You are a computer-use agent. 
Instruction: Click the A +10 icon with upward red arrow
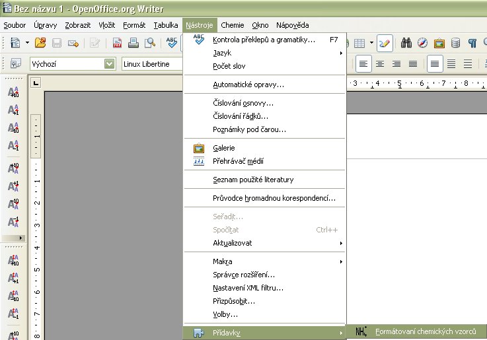point(13,92)
